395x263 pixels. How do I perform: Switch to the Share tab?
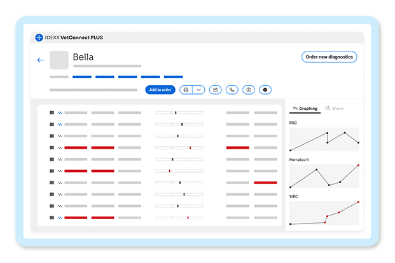[x=335, y=109]
